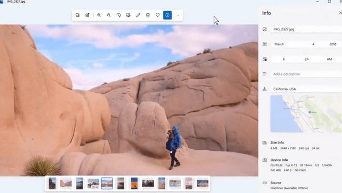
Task: Maximize the Photos window
Action: tap(329, 2)
